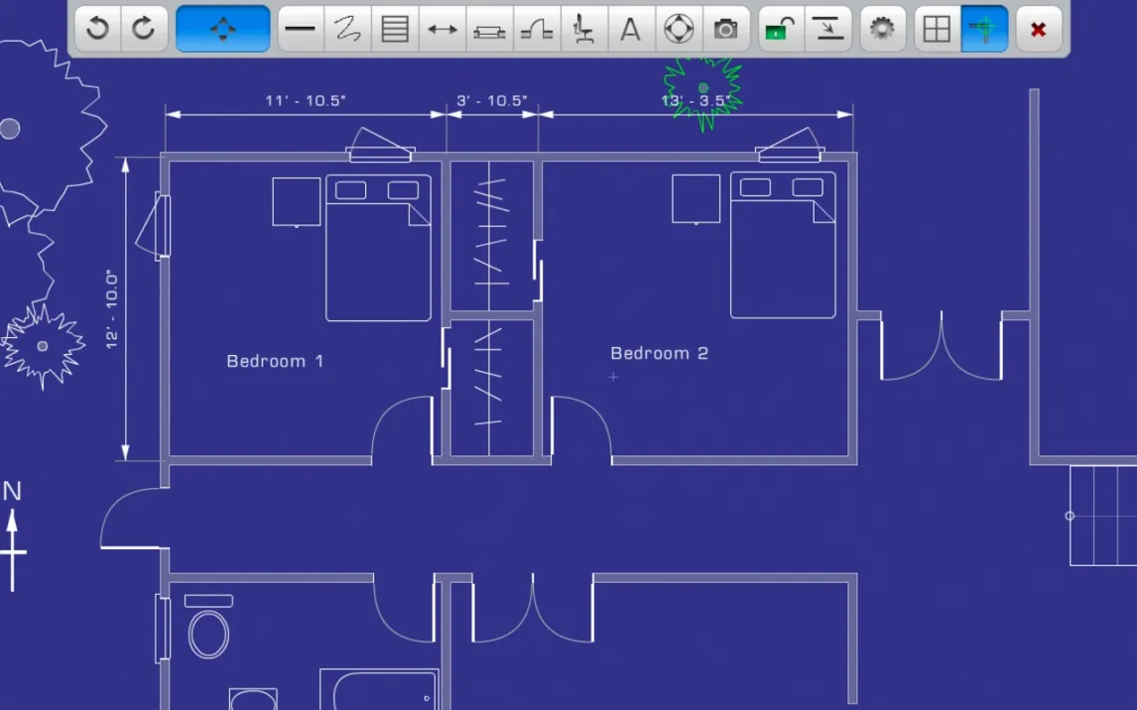
Task: Choose the hatch fill pattern tool
Action: point(395,29)
